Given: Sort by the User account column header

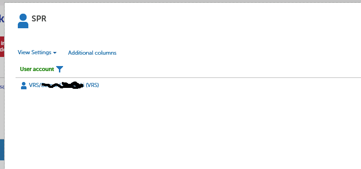Looking at the screenshot, I should pos(37,69).
